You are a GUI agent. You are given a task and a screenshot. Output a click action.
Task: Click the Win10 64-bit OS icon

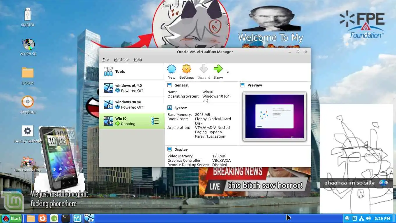point(108,121)
